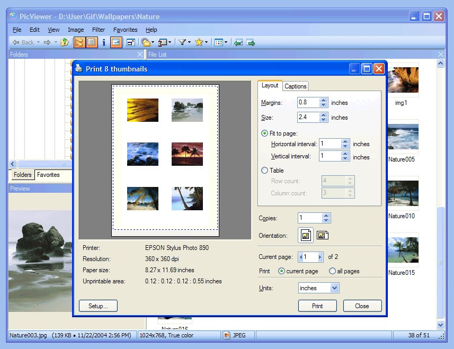454x349 pixels.
Task: Click the Copies input field
Action: 310,218
